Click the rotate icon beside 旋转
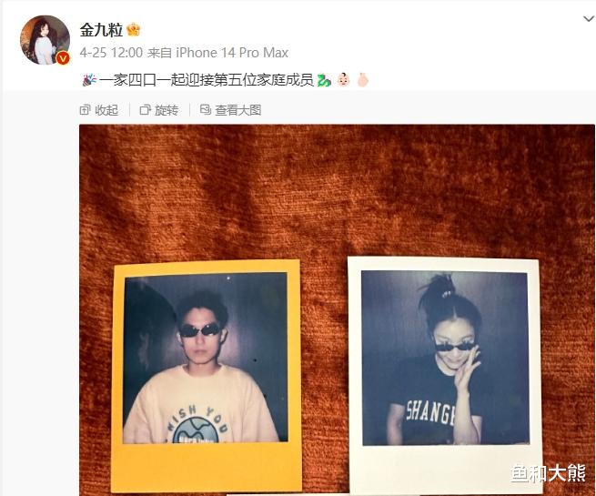The width and height of the screenshot is (596, 496). click(145, 110)
